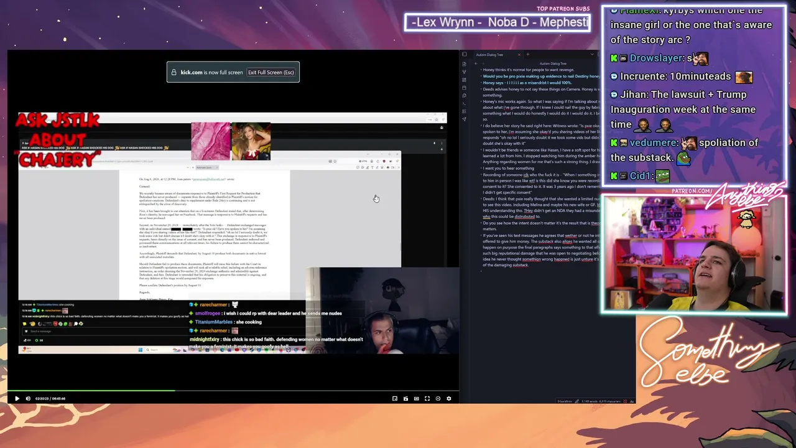The width and height of the screenshot is (796, 448).
Task: Click the mini-player icon in the Kick controls
Action: pyautogui.click(x=394, y=398)
